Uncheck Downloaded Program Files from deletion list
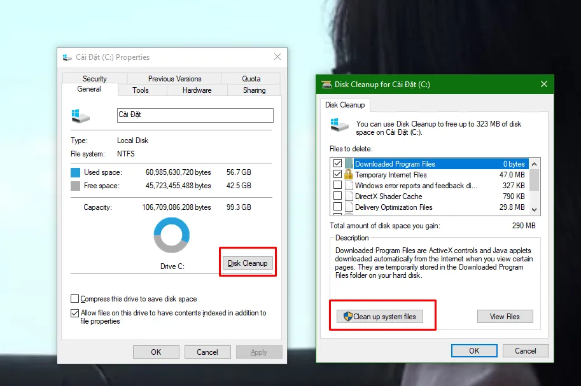 pyautogui.click(x=337, y=163)
